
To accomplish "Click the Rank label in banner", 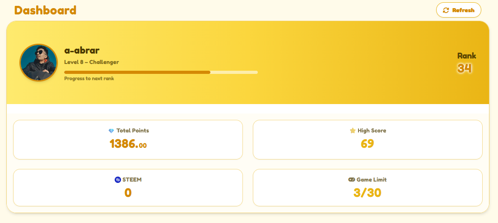I will (466, 56).
